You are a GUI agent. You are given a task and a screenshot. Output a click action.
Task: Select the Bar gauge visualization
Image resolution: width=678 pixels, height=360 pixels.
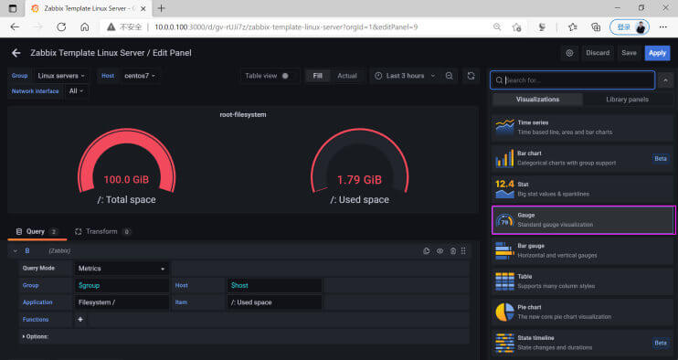tap(582, 250)
